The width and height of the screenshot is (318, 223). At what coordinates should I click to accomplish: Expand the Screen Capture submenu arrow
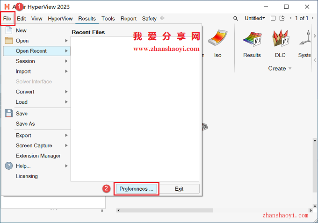click(x=66, y=145)
